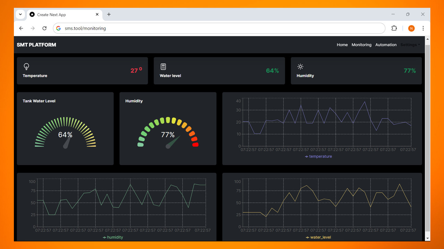Image resolution: width=444 pixels, height=249 pixels.
Task: Click the scrollbar up arrow
Action: 428,39
